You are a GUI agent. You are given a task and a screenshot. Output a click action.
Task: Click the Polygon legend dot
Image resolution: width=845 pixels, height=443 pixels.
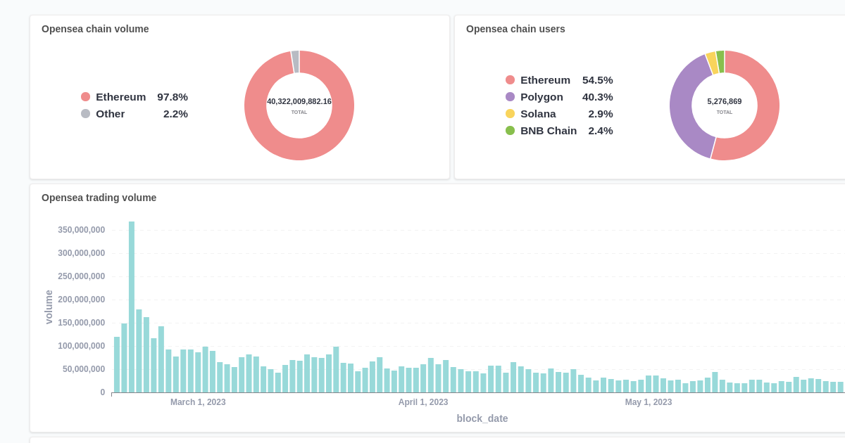click(510, 96)
